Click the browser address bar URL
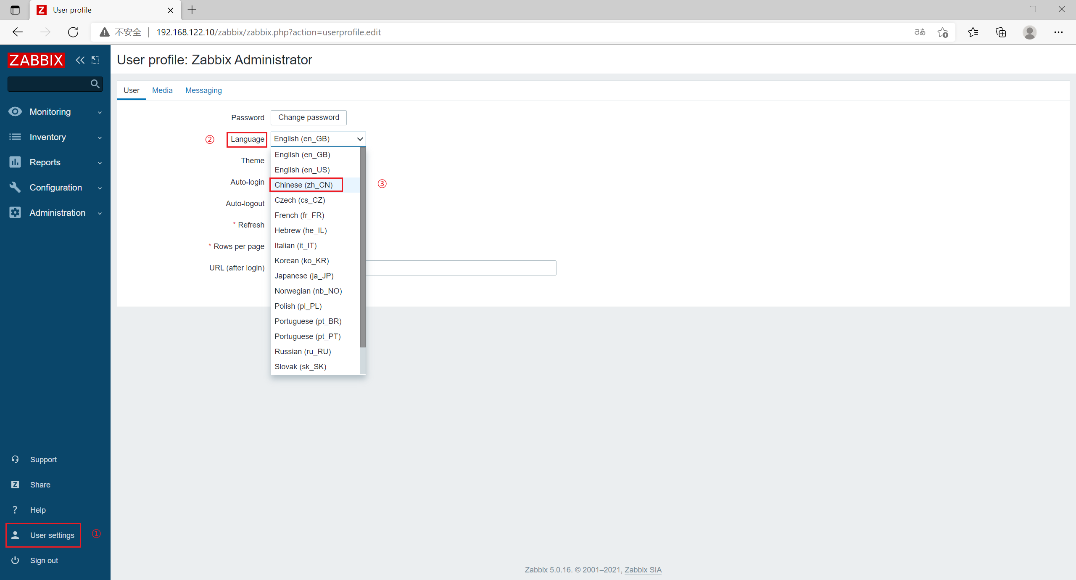Screen dimensions: 1076x580 tap(269, 32)
